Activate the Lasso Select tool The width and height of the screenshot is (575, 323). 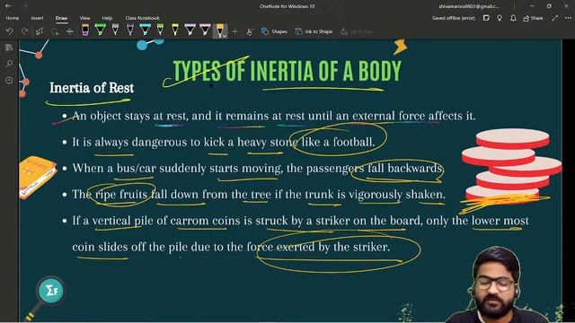click(x=55, y=31)
